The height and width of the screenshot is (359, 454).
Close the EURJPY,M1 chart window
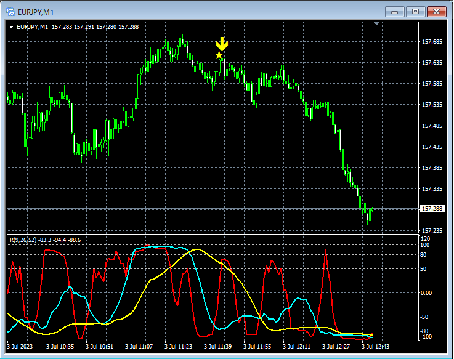coord(437,12)
